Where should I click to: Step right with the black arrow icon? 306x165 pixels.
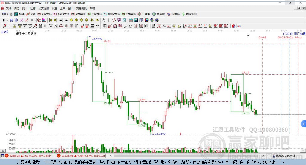pos(66,20)
